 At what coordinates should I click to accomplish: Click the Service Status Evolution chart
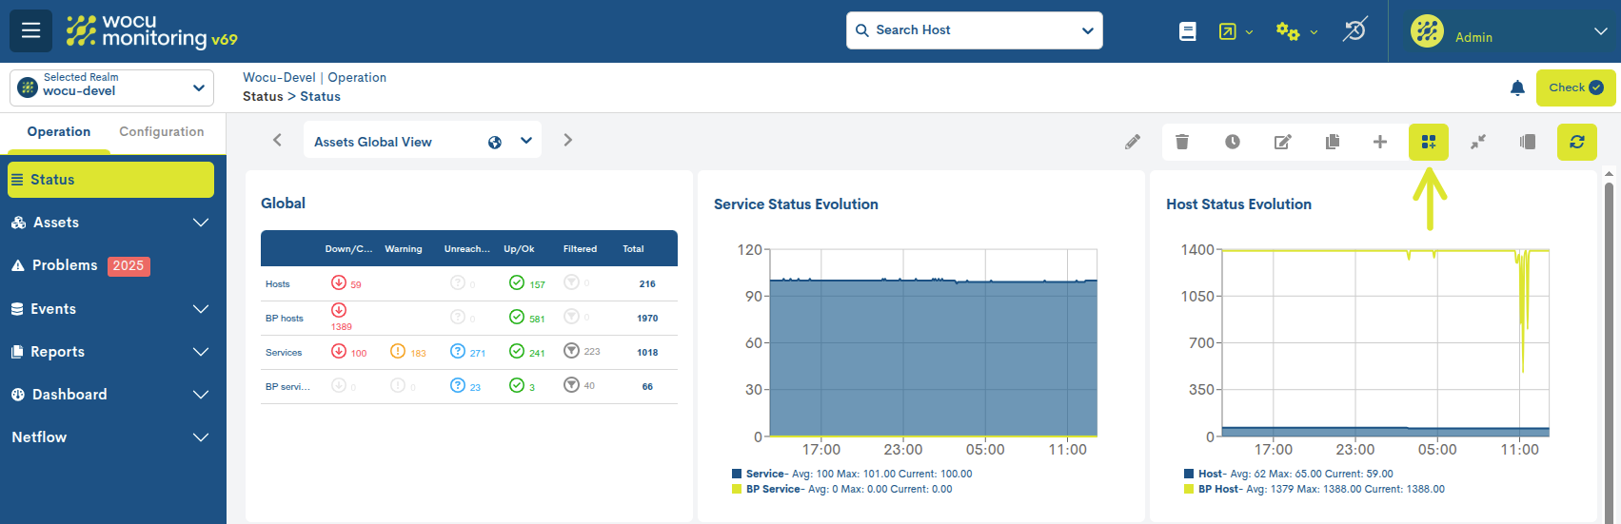coord(933,343)
